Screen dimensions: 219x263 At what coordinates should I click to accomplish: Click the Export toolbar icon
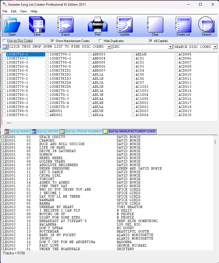tap(66, 24)
